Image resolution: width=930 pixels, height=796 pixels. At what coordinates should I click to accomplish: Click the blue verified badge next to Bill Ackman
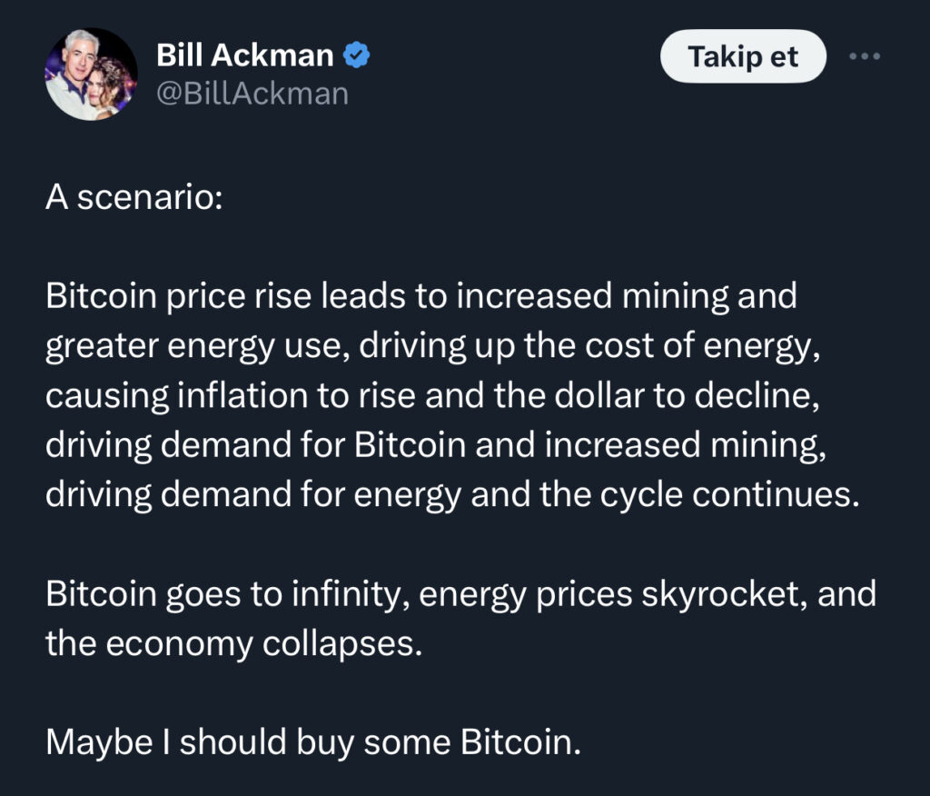(354, 55)
